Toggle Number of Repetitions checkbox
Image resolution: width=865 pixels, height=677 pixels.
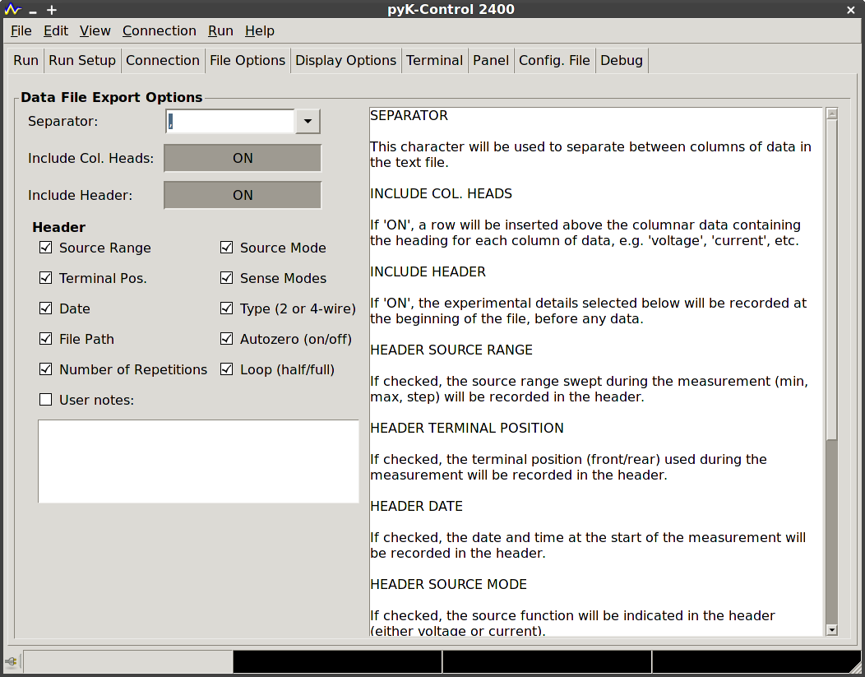pyautogui.click(x=46, y=369)
